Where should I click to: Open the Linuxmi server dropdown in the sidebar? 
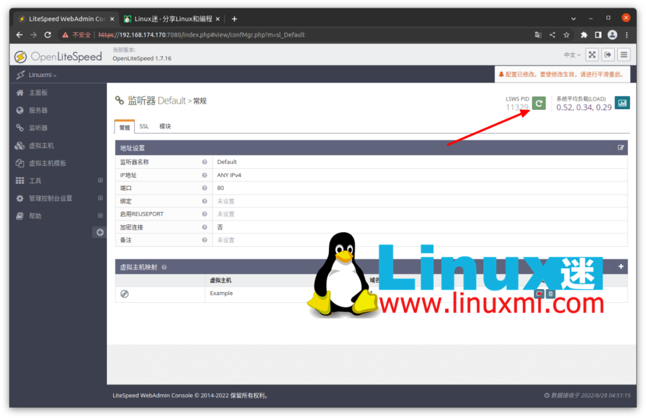pyautogui.click(x=42, y=75)
